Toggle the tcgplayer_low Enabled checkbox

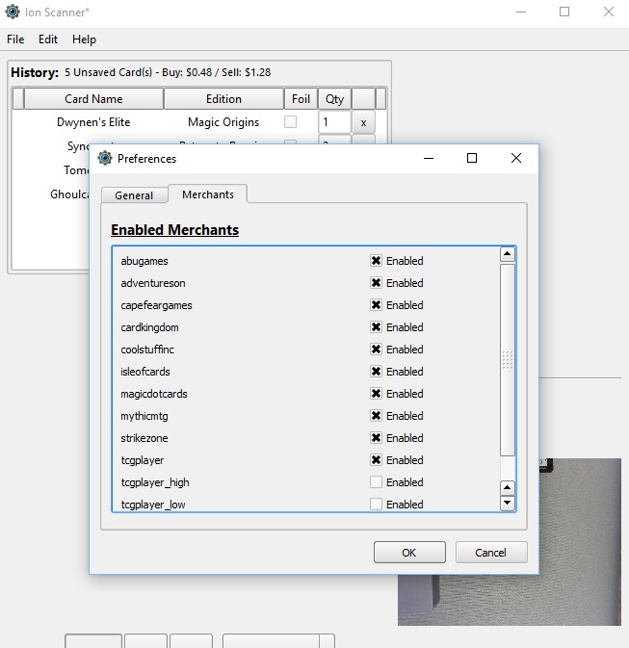pos(376,504)
